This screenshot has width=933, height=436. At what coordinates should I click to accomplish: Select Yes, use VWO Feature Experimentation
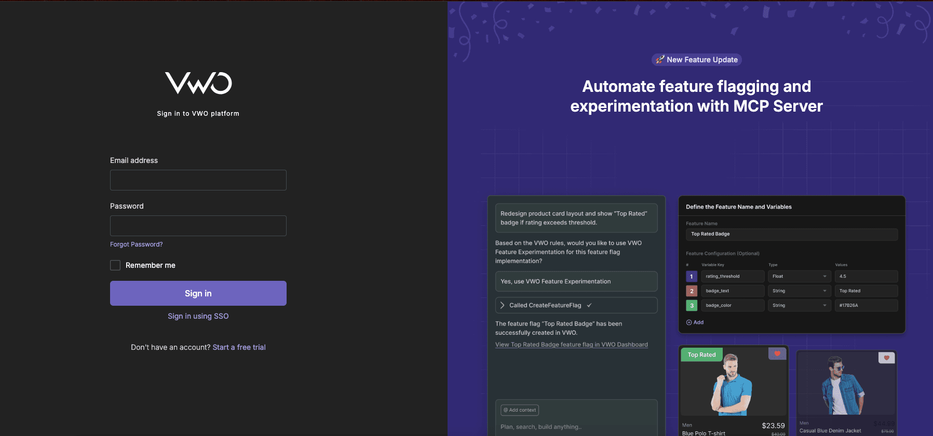(576, 281)
